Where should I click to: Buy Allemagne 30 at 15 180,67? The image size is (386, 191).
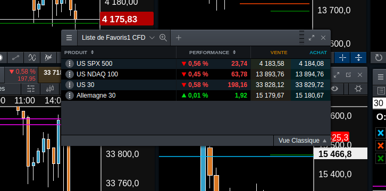click(311, 95)
